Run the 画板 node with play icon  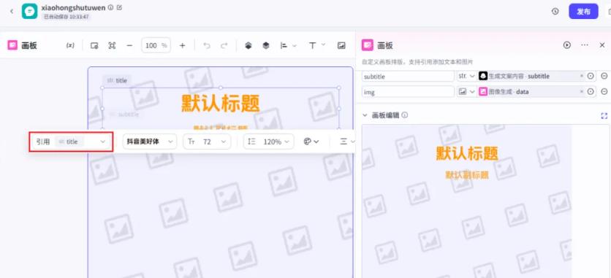click(566, 45)
